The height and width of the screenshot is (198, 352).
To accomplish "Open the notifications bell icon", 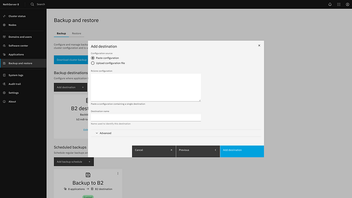I will point(330,4).
